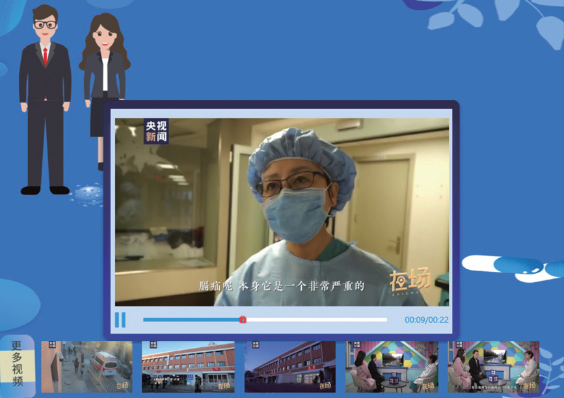Click the 在场 watermark in the video
This screenshot has height=398, width=564.
[410, 281]
